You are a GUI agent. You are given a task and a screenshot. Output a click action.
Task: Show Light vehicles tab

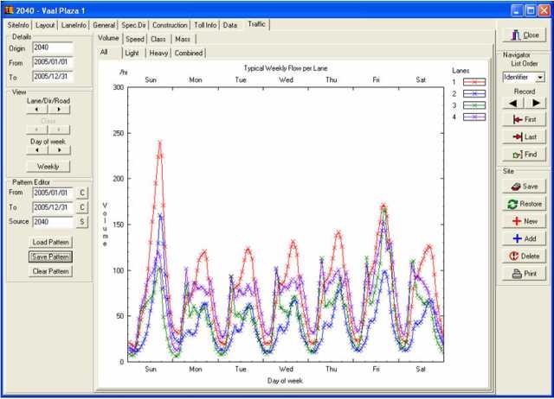pos(132,54)
